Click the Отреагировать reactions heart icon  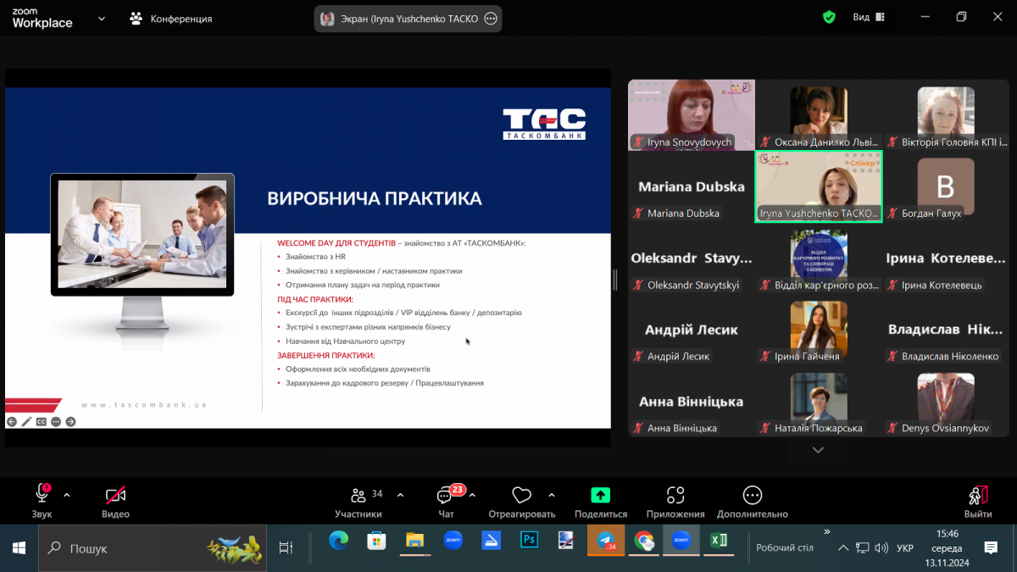click(x=521, y=497)
